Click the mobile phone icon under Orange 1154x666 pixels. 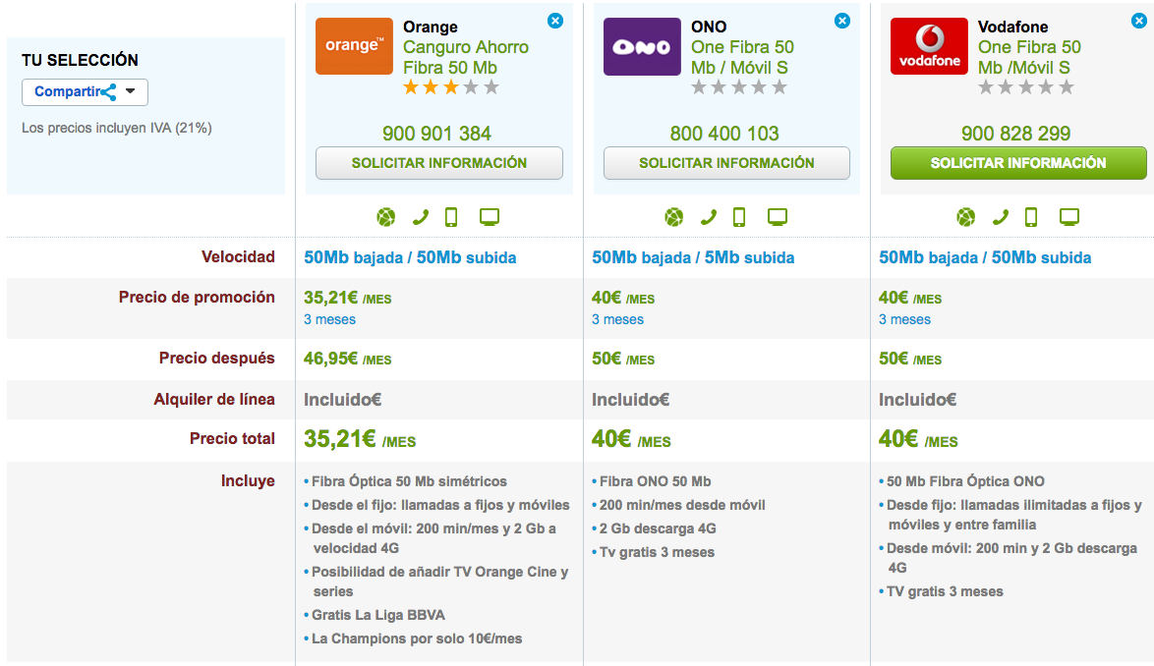451,217
